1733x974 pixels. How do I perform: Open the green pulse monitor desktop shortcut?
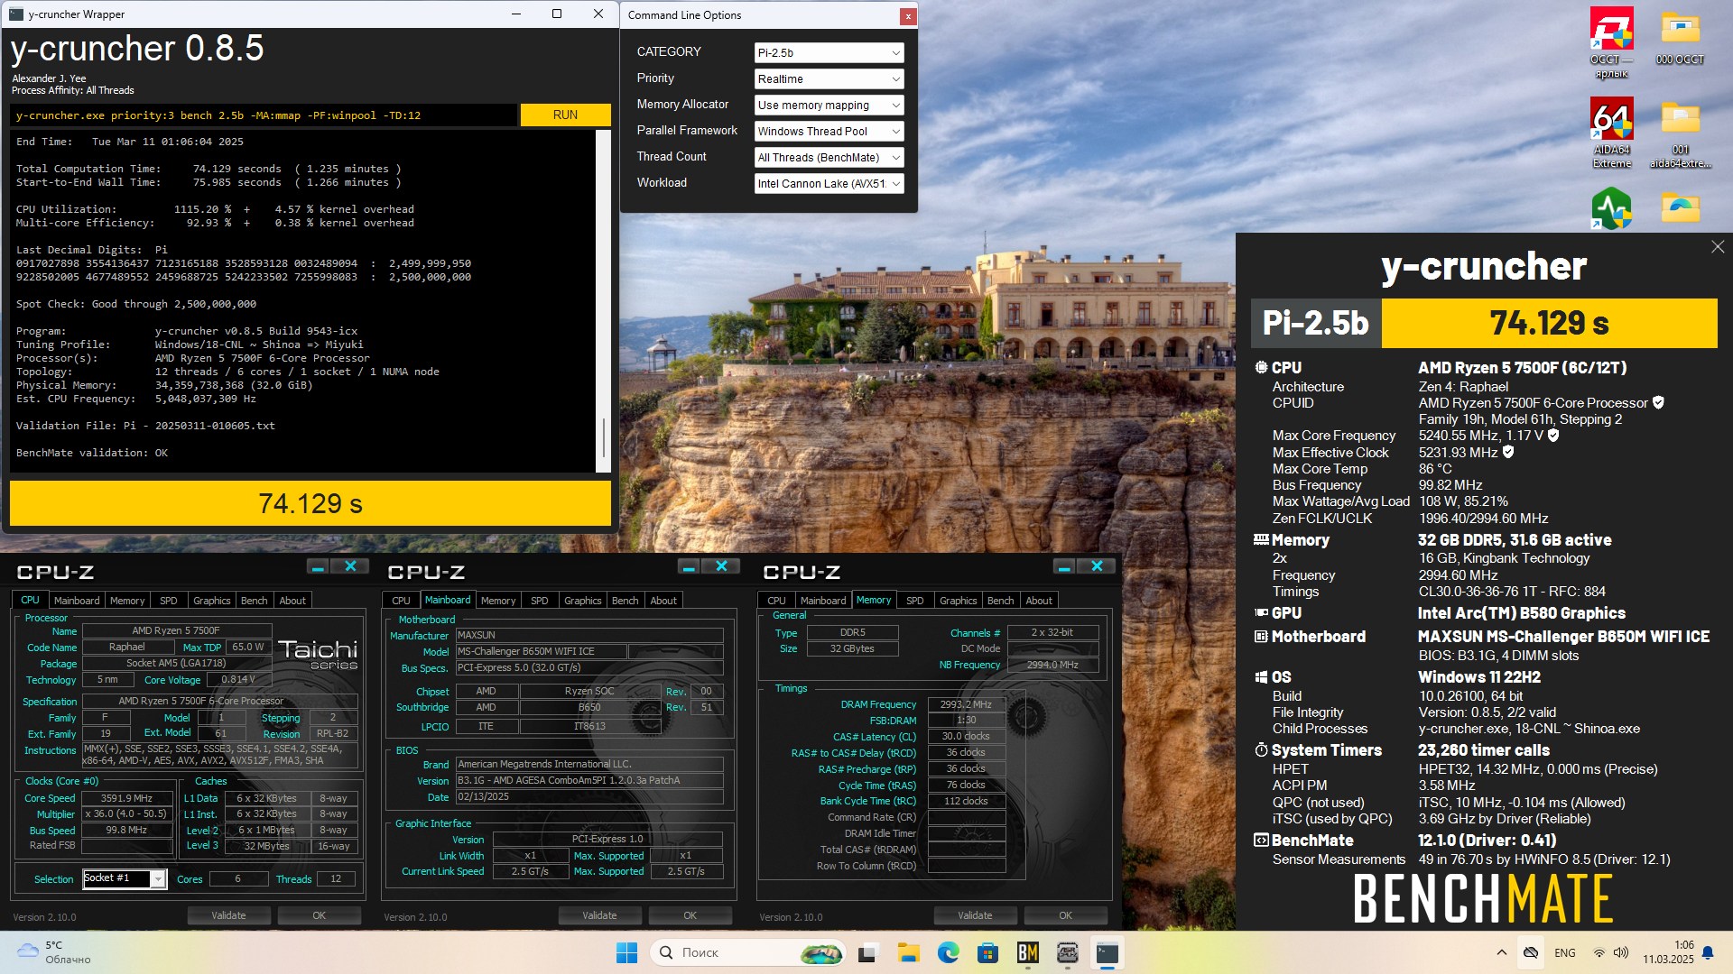[x=1611, y=208]
